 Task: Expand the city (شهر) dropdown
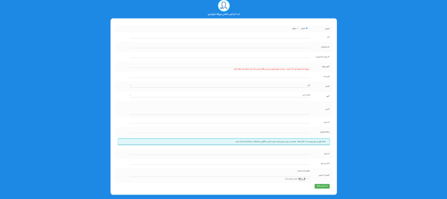220,95
